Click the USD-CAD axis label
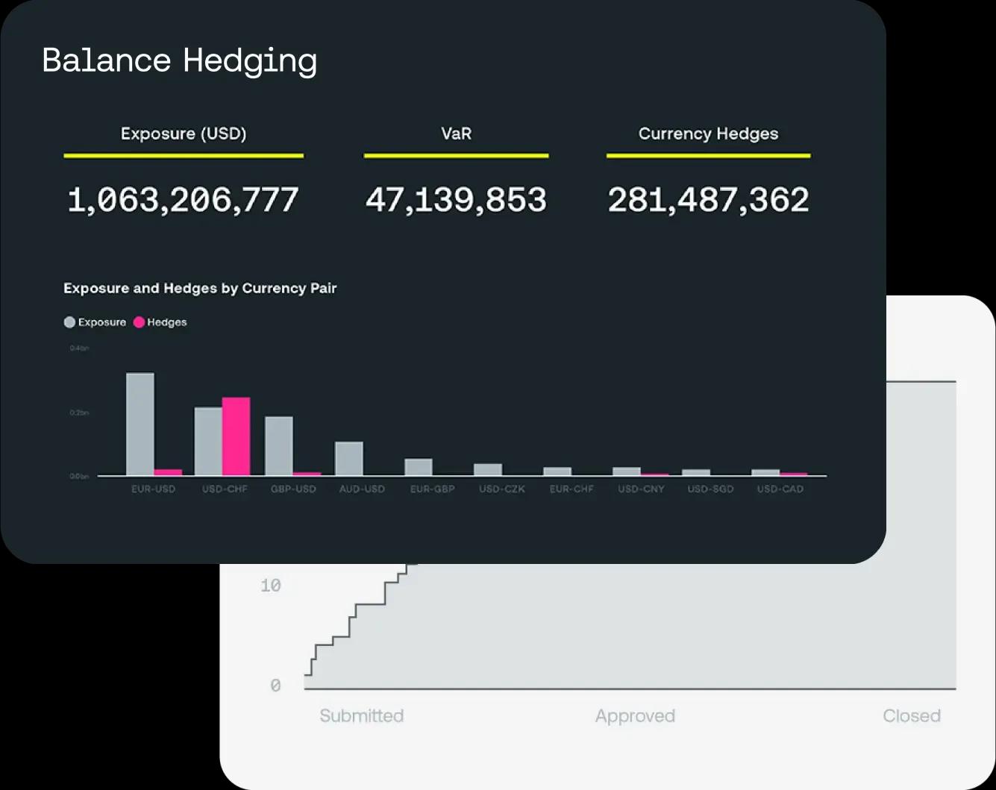Image resolution: width=996 pixels, height=790 pixels. (780, 489)
